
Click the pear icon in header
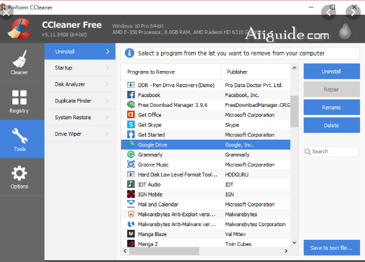click(345, 30)
